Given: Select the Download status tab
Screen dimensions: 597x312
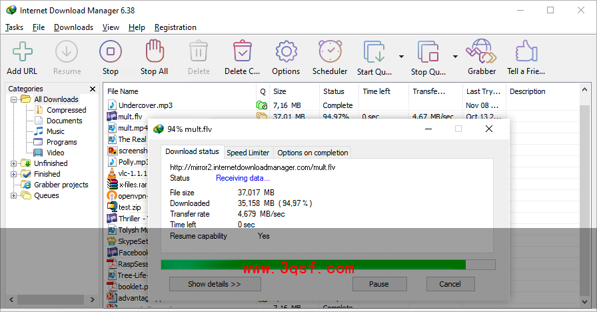Looking at the screenshot, I should [x=193, y=151].
